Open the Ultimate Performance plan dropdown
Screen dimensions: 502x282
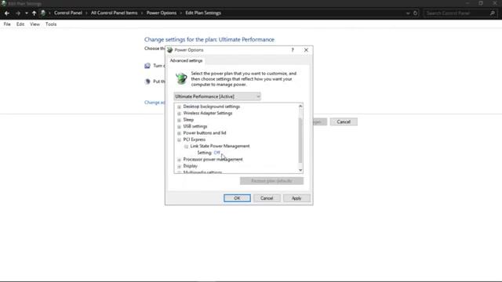(x=217, y=96)
